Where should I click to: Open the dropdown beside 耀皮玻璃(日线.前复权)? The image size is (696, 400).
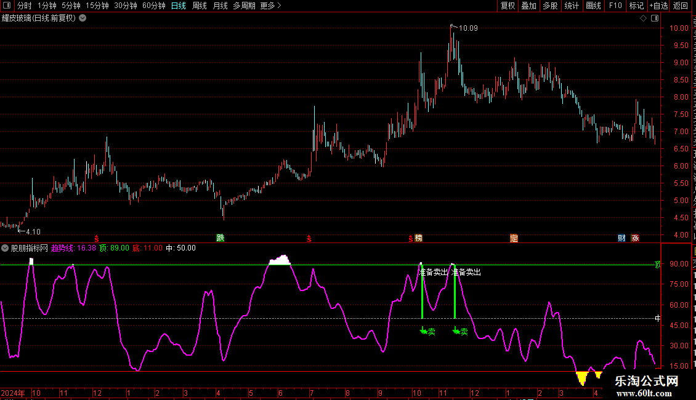(x=83, y=18)
